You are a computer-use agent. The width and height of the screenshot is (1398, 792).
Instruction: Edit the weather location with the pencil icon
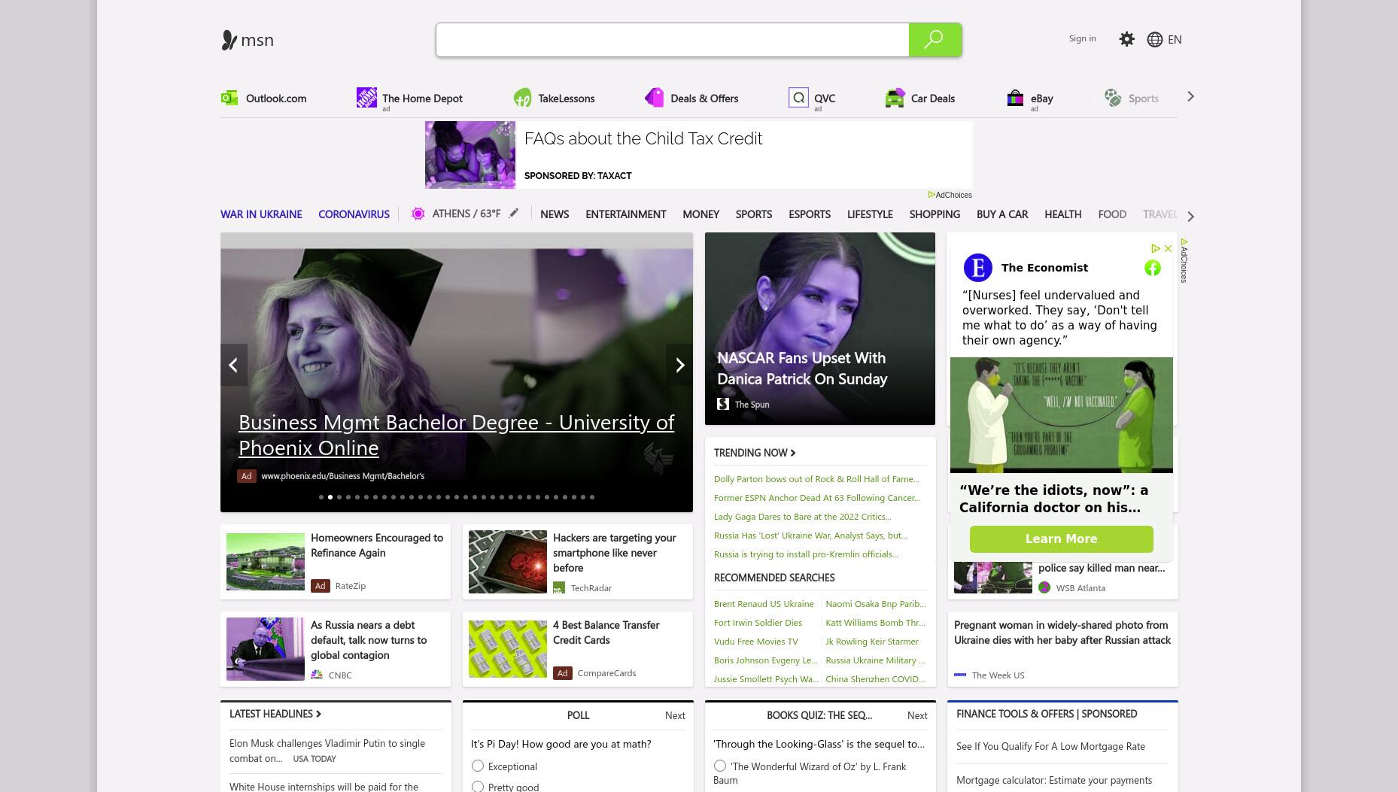514,213
